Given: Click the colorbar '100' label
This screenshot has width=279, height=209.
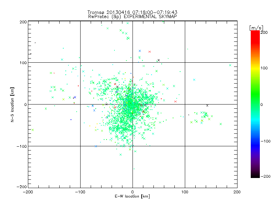Looking at the screenshot, I should click(264, 68).
